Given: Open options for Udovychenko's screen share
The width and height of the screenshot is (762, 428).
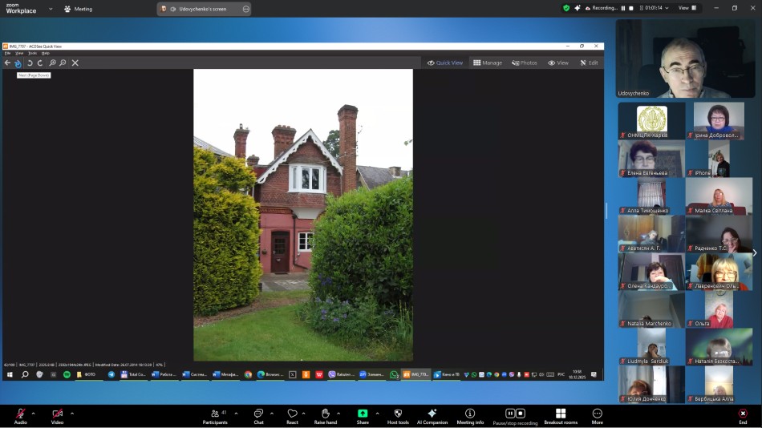Looking at the screenshot, I should click(245, 9).
